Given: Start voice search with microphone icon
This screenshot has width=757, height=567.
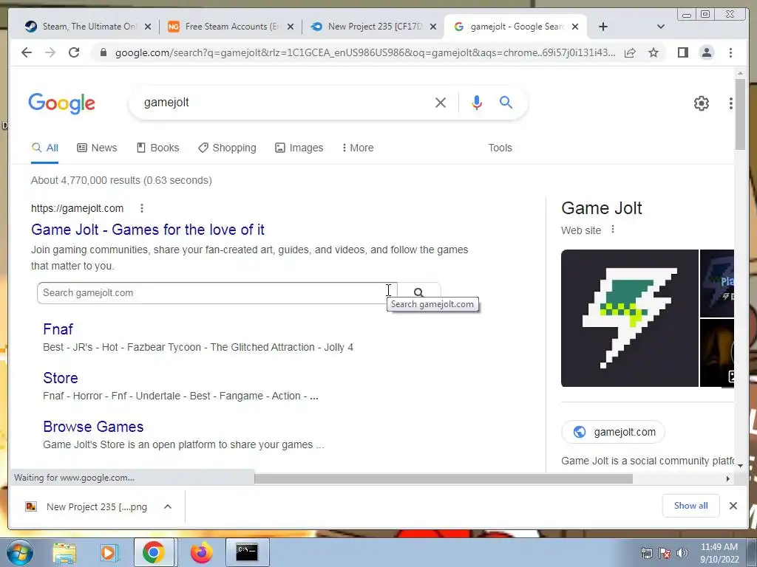Looking at the screenshot, I should pyautogui.click(x=477, y=102).
